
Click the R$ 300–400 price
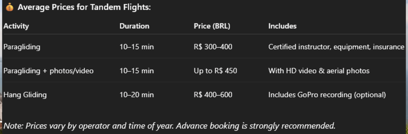pos(213,47)
